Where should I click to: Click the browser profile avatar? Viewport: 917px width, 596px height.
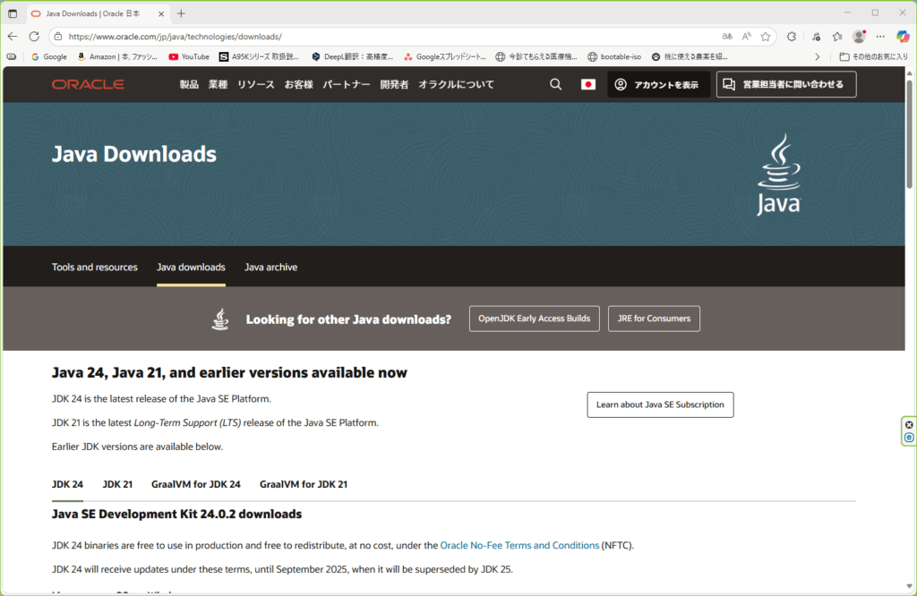[858, 35]
